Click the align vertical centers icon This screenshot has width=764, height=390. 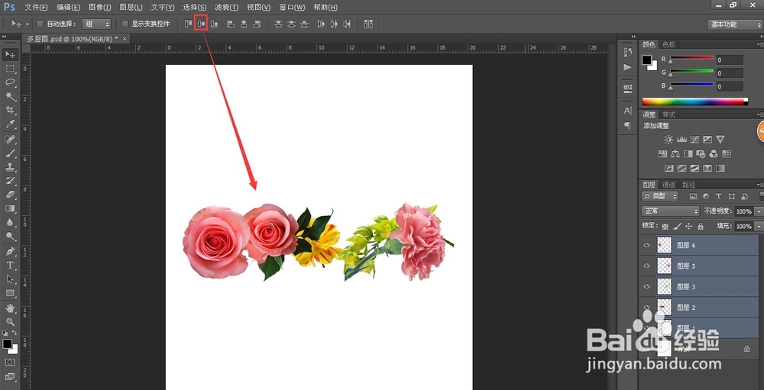[x=202, y=24]
